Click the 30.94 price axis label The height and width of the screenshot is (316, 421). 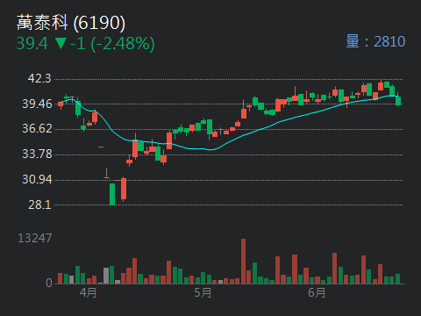[x=37, y=179]
